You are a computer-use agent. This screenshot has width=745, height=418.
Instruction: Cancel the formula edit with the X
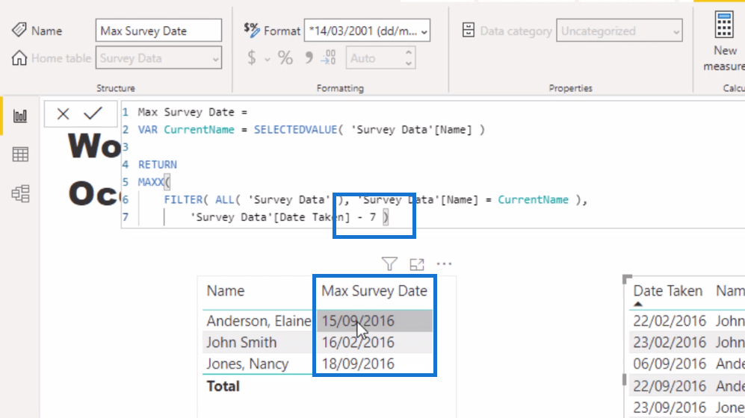[x=63, y=114]
